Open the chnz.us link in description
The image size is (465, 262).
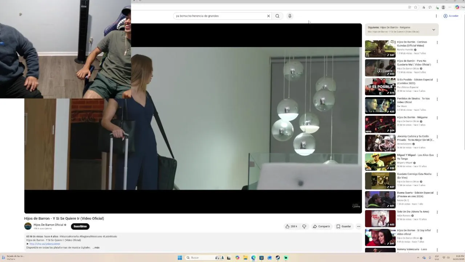[x=45, y=244]
